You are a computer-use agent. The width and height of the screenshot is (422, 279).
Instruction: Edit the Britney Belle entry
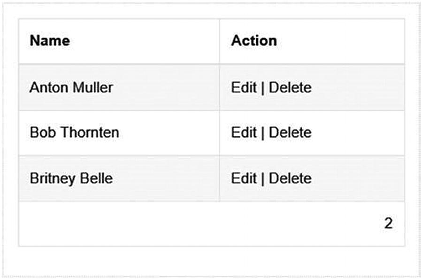click(244, 178)
